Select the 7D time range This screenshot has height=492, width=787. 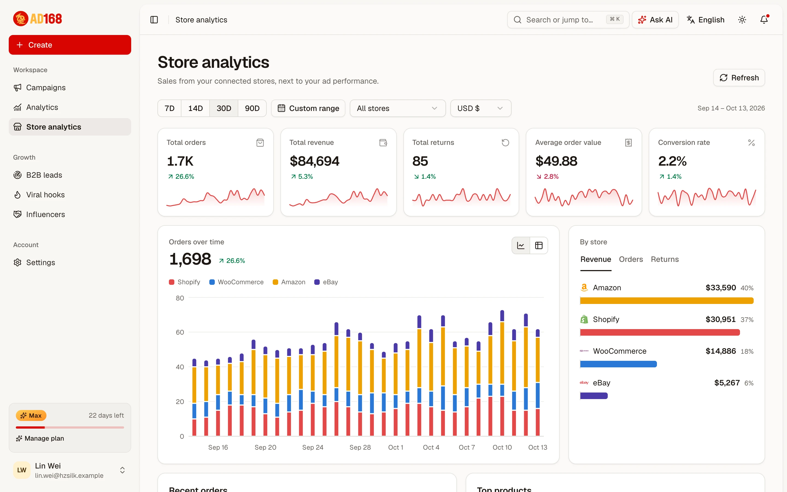[x=169, y=108]
